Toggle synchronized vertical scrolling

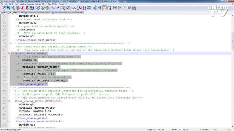(84, 8)
